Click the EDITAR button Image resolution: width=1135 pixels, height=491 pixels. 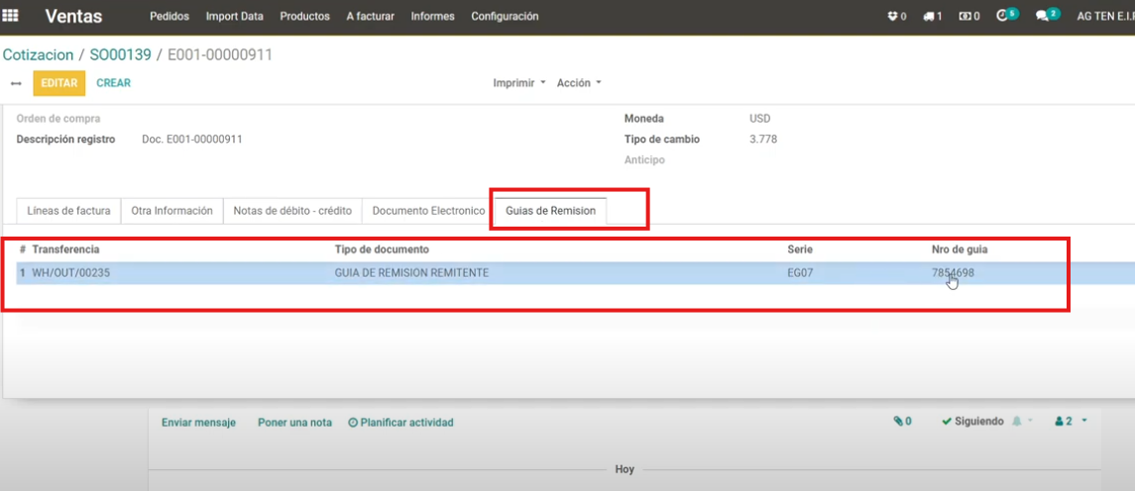point(58,83)
